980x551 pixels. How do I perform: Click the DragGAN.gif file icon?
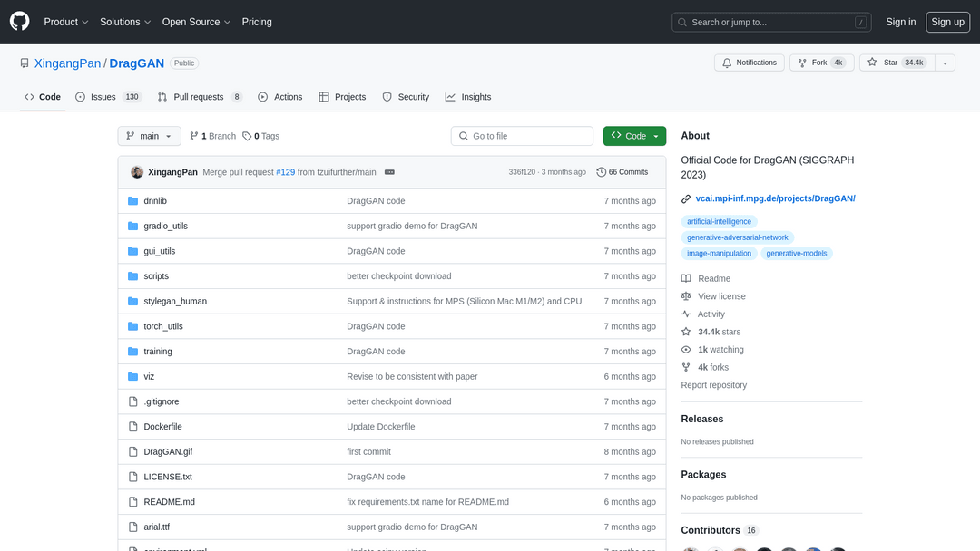click(x=132, y=451)
